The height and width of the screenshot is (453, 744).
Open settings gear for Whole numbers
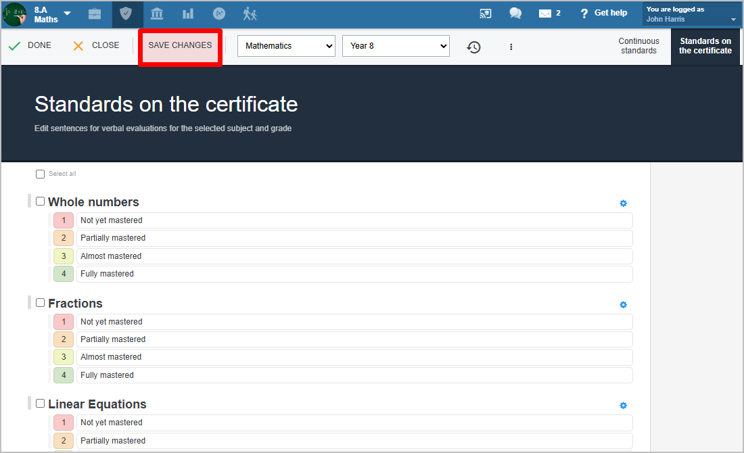pos(624,204)
